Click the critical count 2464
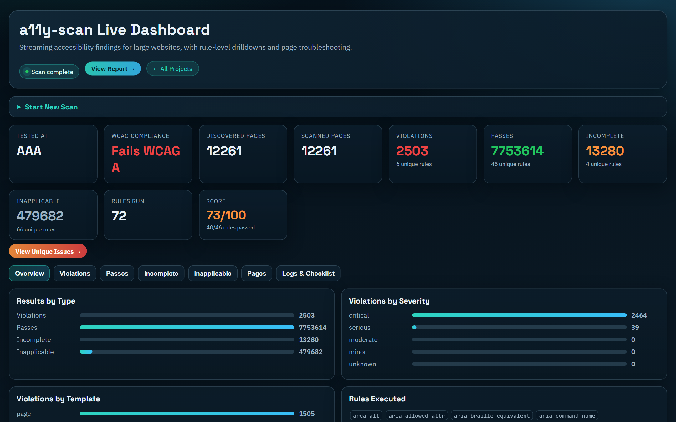This screenshot has height=422, width=676. pos(639,315)
